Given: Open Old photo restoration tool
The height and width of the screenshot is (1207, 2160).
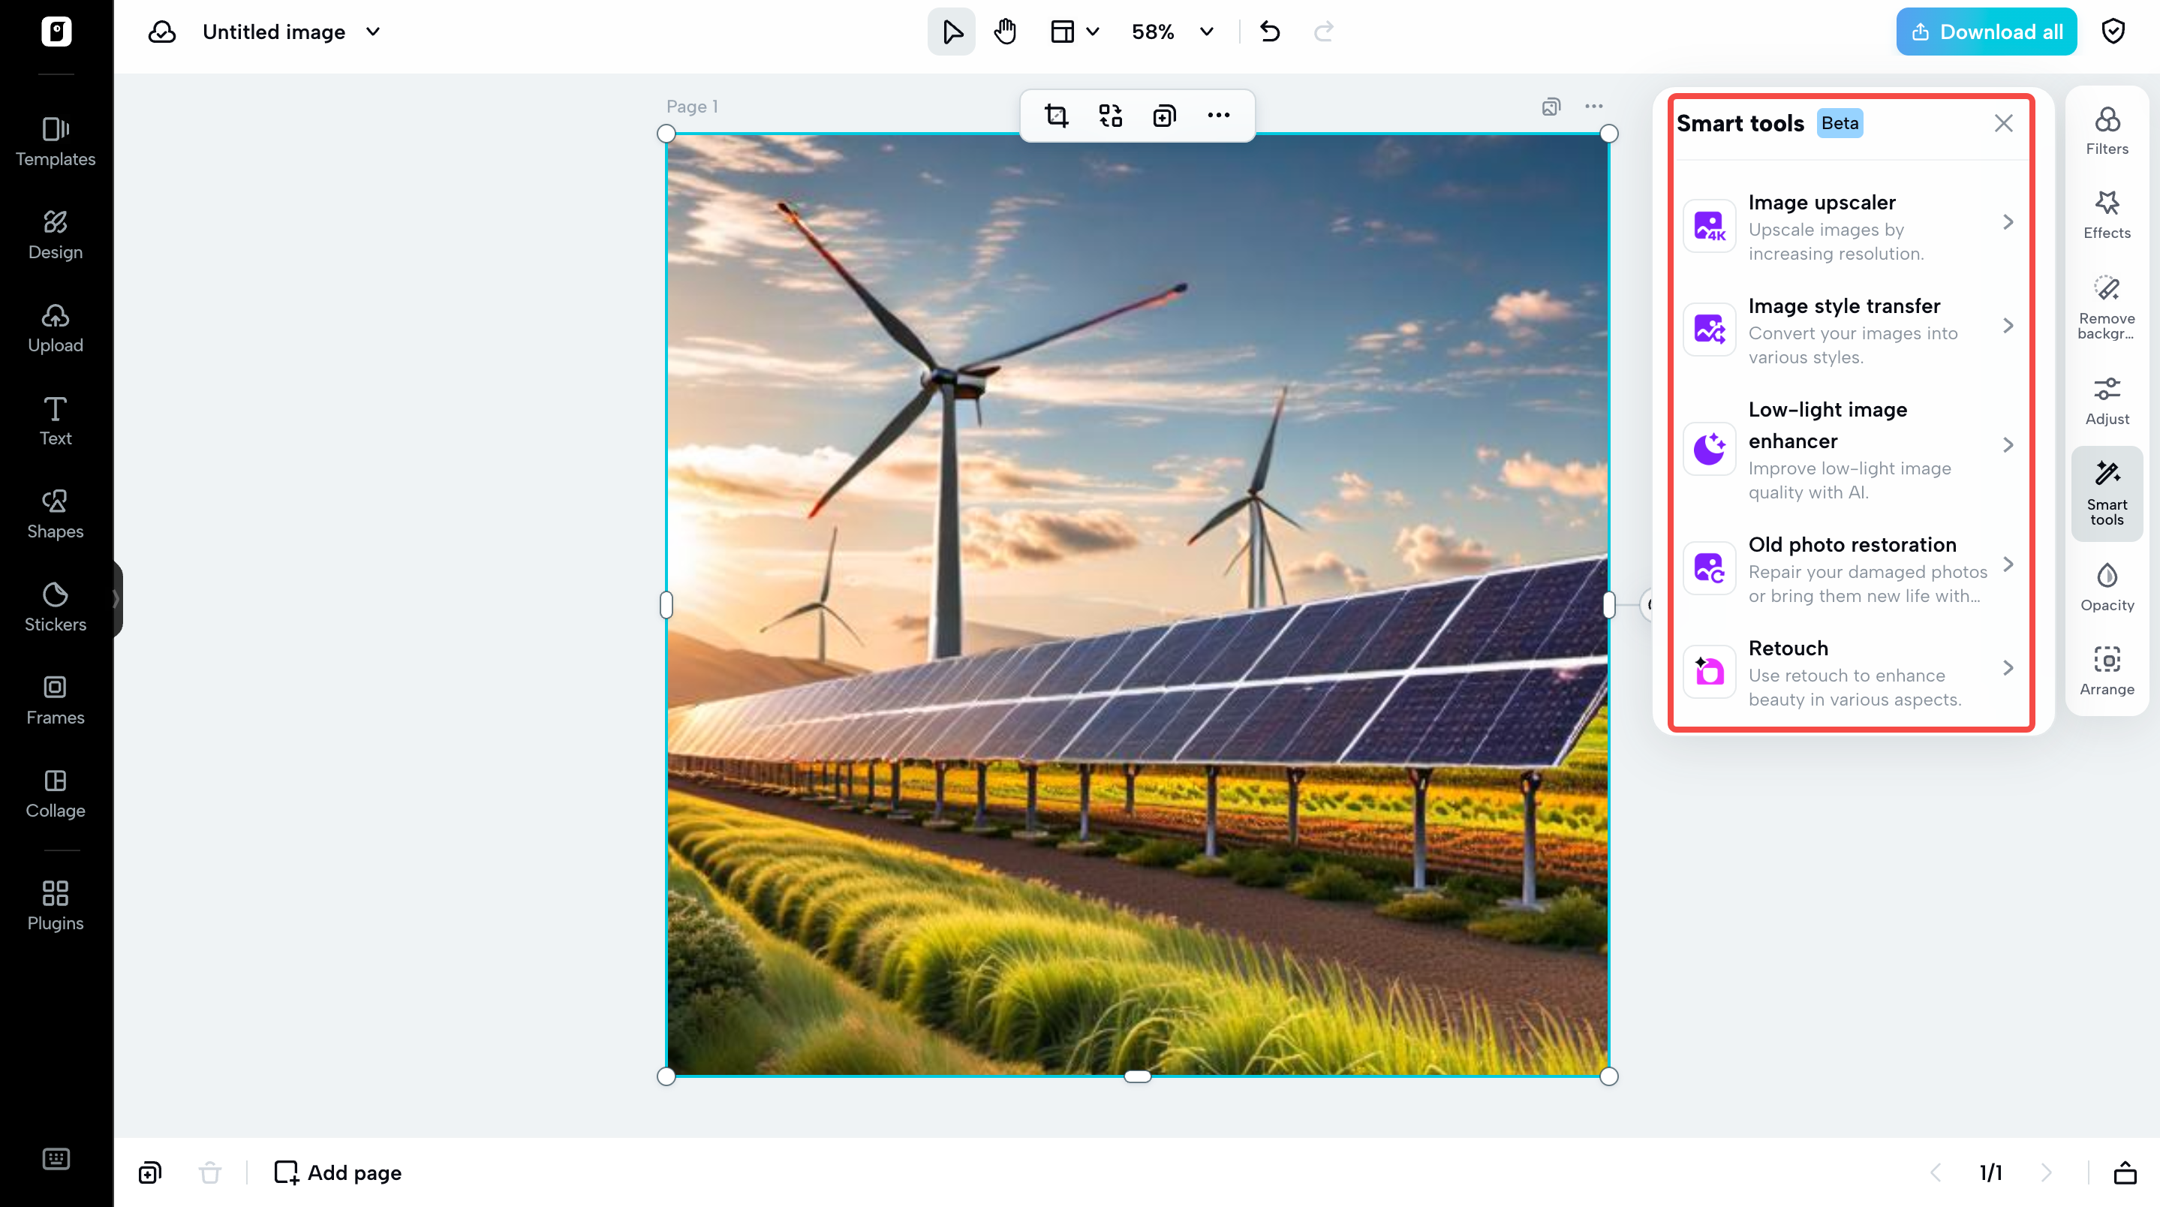Looking at the screenshot, I should coord(1850,569).
